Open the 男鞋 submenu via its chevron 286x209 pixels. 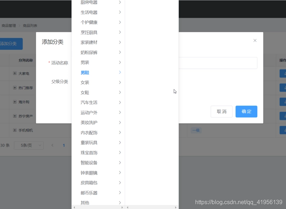click(x=119, y=72)
